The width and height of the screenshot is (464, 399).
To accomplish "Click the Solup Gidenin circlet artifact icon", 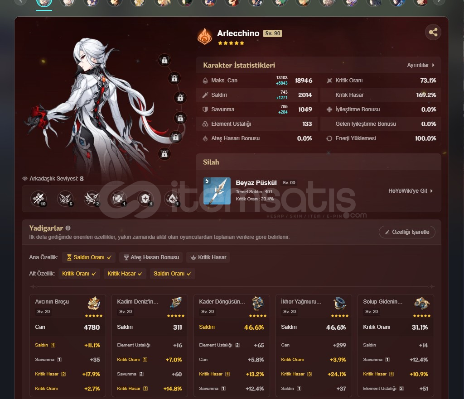I will 422,303.
